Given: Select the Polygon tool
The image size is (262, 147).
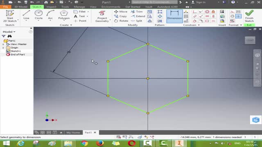Looking at the screenshot, I should click(64, 15).
